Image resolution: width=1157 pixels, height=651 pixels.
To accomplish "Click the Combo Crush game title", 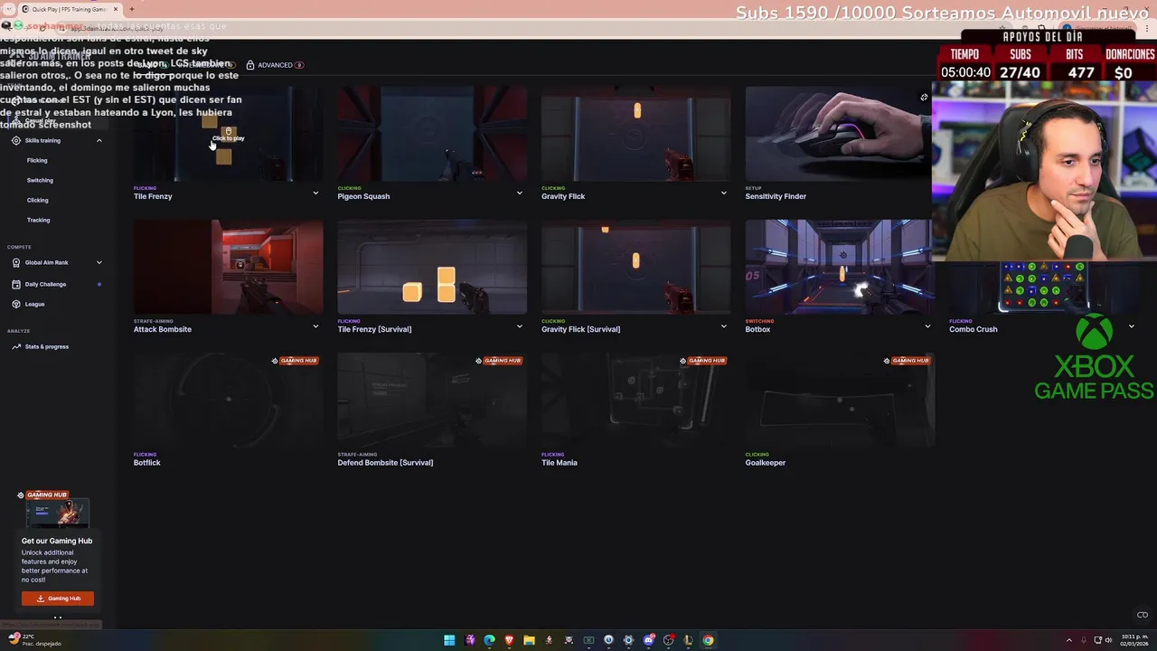I will tap(974, 329).
